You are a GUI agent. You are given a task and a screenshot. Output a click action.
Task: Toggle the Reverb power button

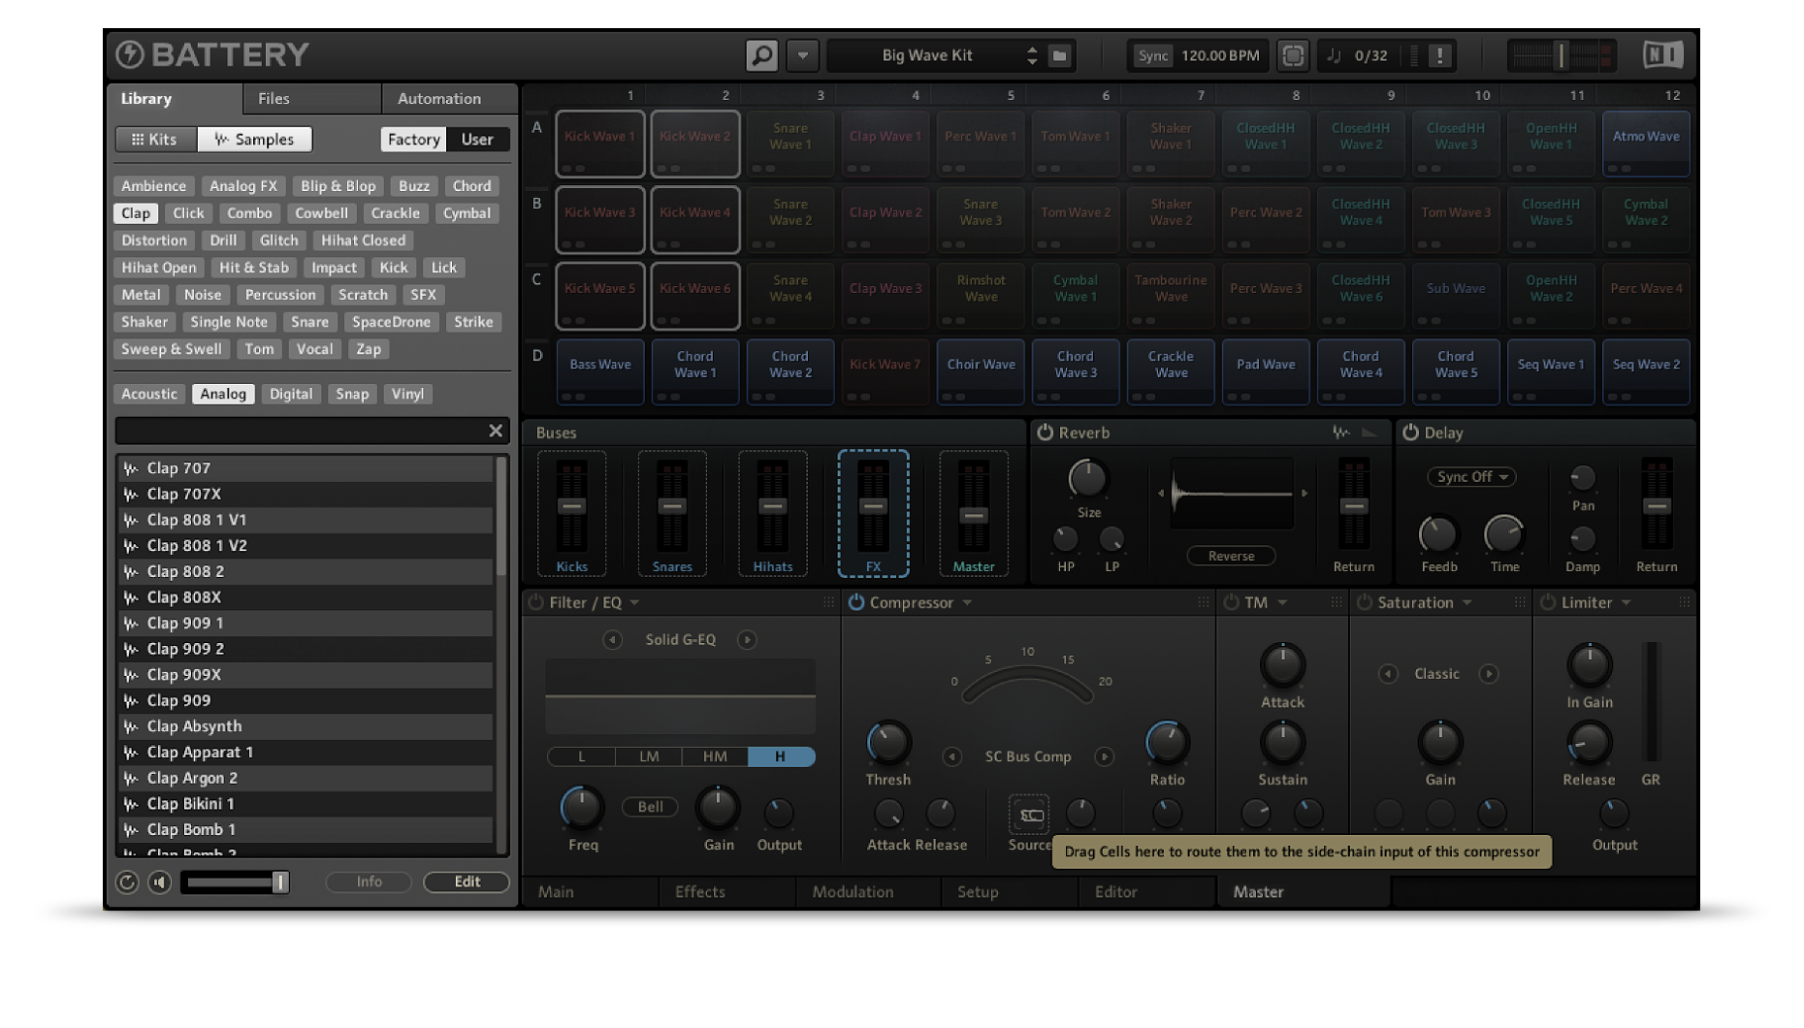(1045, 433)
